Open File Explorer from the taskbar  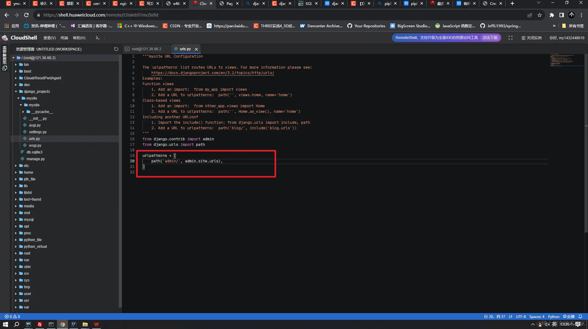(x=85, y=324)
